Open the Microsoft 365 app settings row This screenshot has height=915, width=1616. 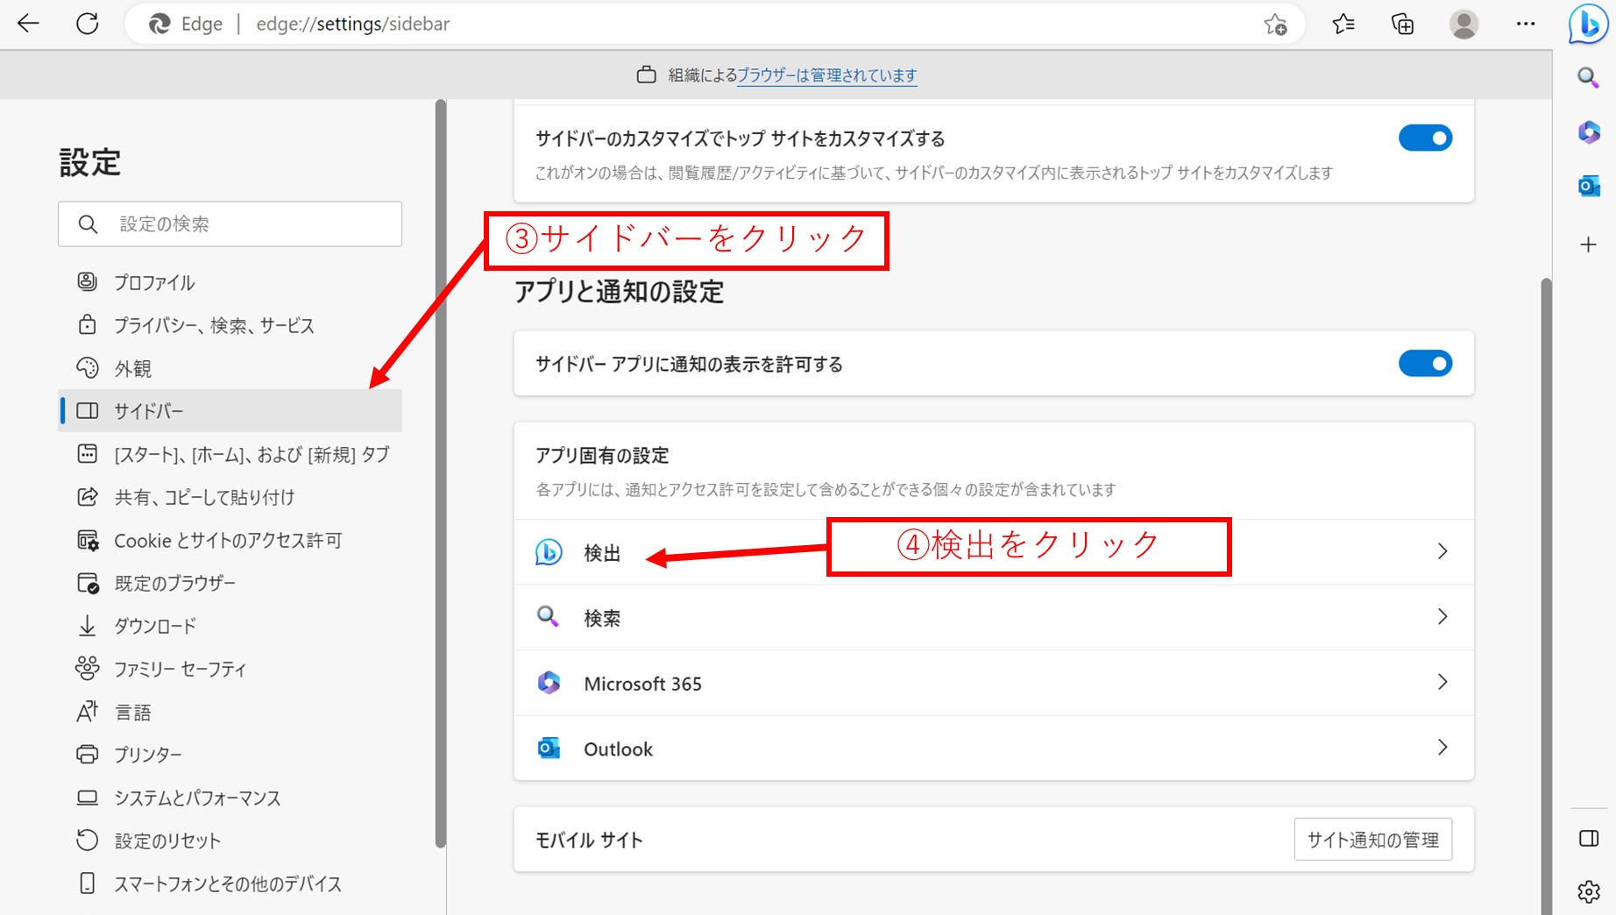pos(994,683)
